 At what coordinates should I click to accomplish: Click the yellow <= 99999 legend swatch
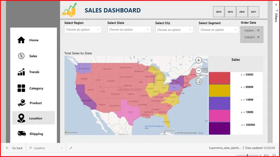coord(219,91)
